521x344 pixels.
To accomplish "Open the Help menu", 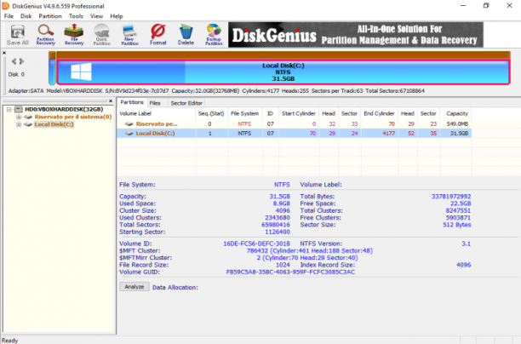I will pos(117,16).
